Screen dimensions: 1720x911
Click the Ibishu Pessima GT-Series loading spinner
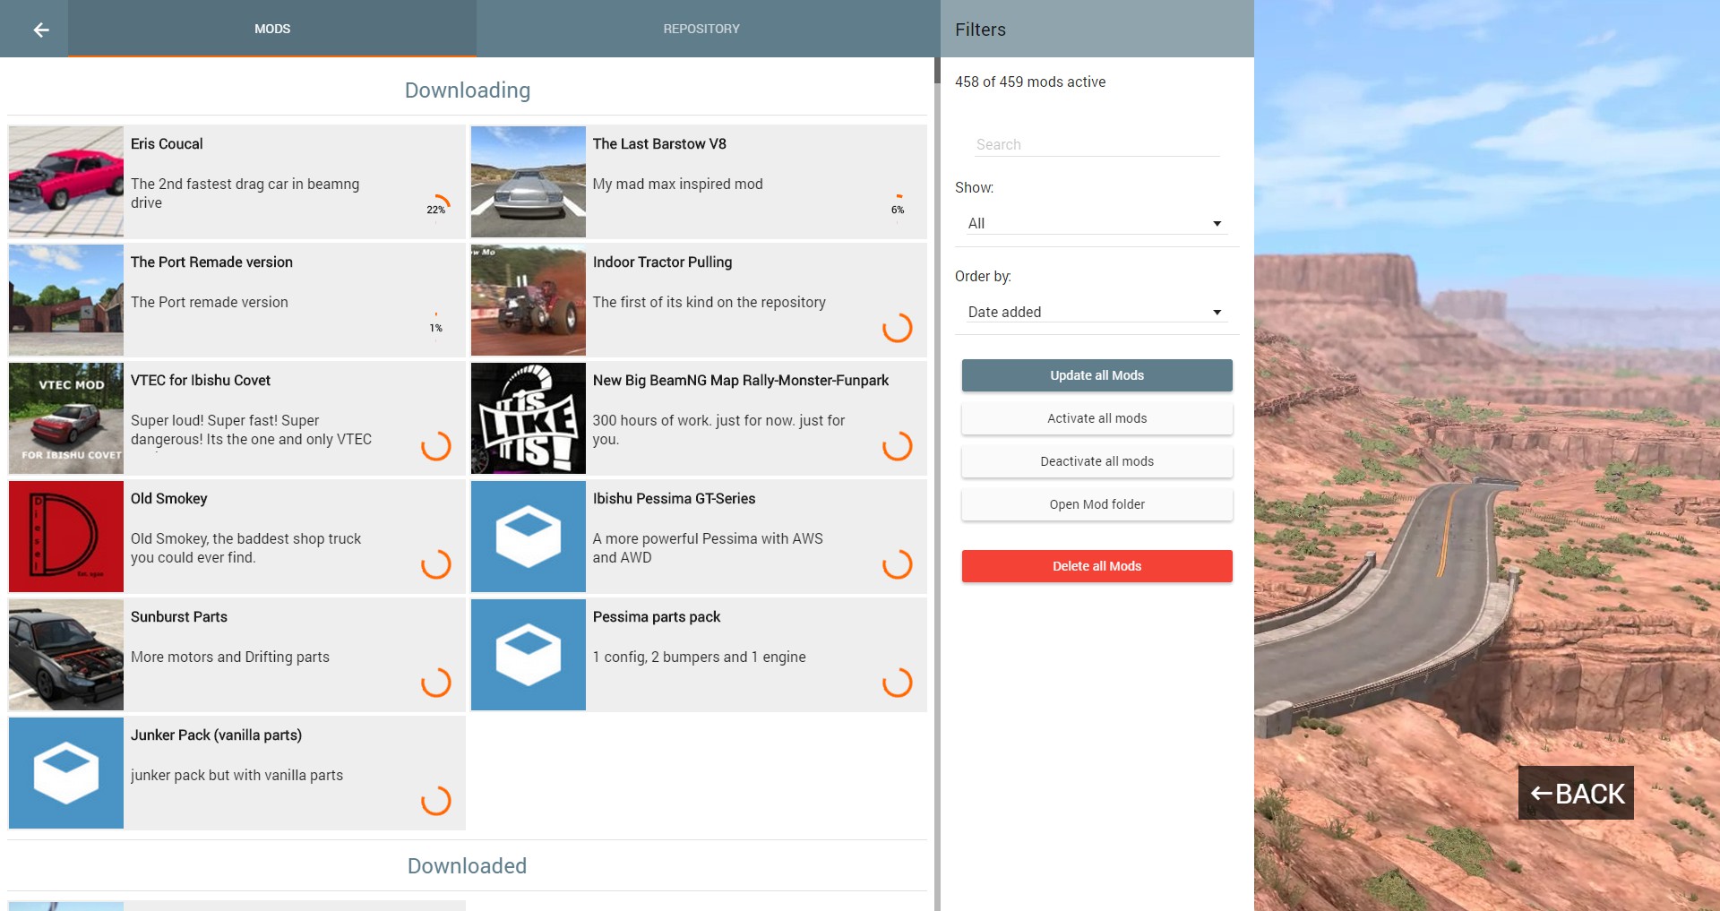click(x=898, y=563)
